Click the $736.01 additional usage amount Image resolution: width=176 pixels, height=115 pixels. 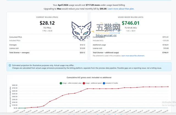click(x=166, y=45)
